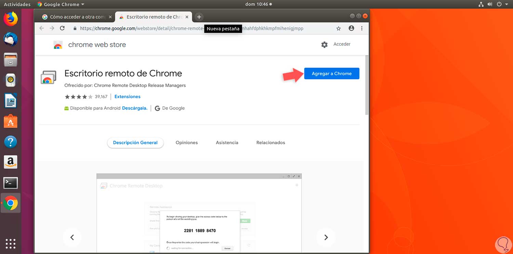Maximize the Chrome window
This screenshot has width=513, height=254.
coord(359,16)
